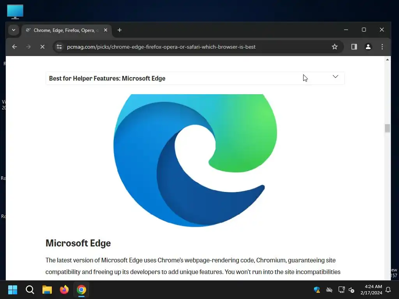The image size is (399, 299).
Task: Open network status tray icon
Action: [x=341, y=290]
